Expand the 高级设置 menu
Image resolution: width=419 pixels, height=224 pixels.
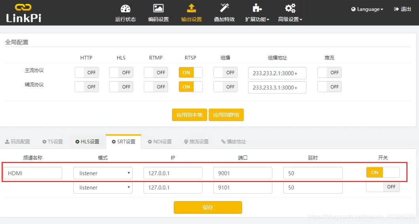290,19
